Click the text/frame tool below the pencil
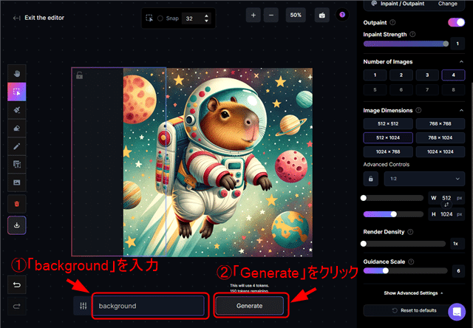The width and height of the screenshot is (473, 328). tap(17, 164)
